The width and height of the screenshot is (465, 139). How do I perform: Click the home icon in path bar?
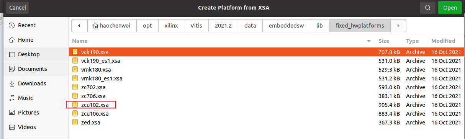click(x=95, y=26)
